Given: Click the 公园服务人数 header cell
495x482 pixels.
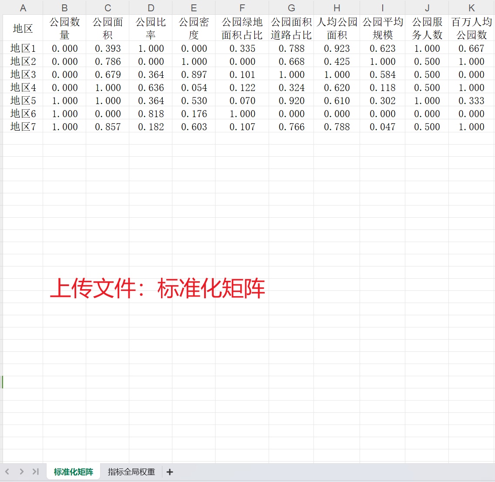Looking at the screenshot, I should pyautogui.click(x=427, y=28).
